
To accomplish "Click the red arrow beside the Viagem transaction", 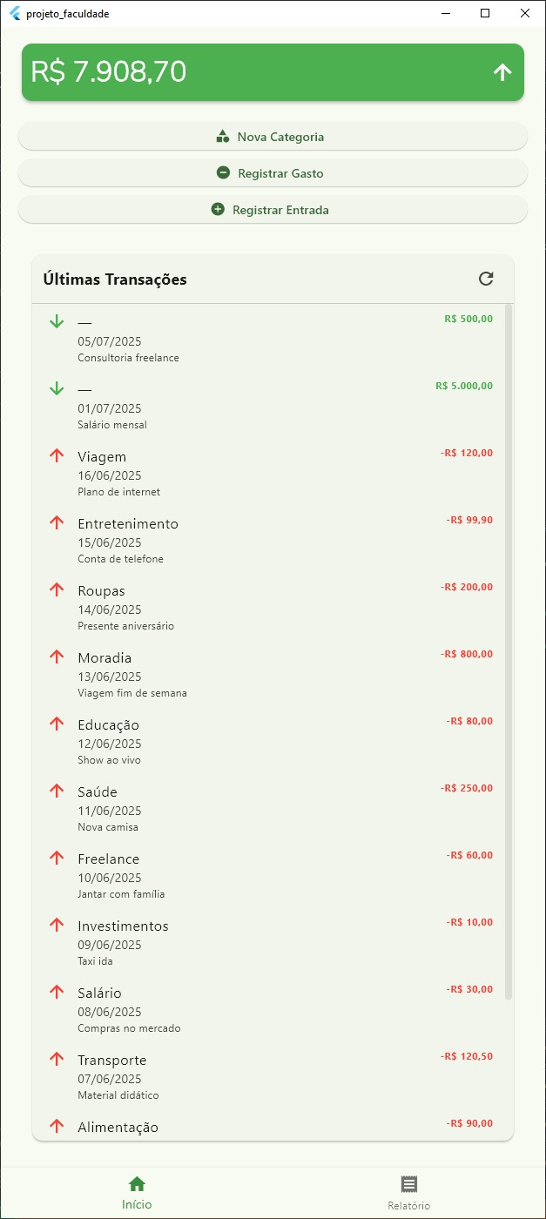I will pyautogui.click(x=57, y=455).
